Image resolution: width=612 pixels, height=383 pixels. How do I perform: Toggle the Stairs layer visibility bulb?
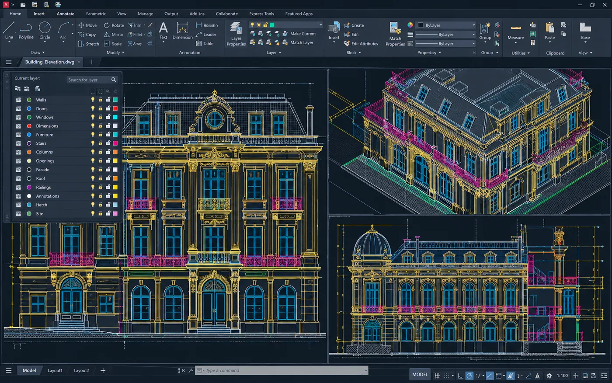tap(93, 143)
